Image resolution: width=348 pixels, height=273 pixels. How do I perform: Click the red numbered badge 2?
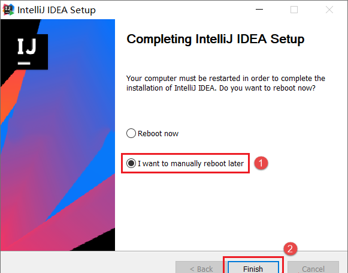click(x=290, y=249)
